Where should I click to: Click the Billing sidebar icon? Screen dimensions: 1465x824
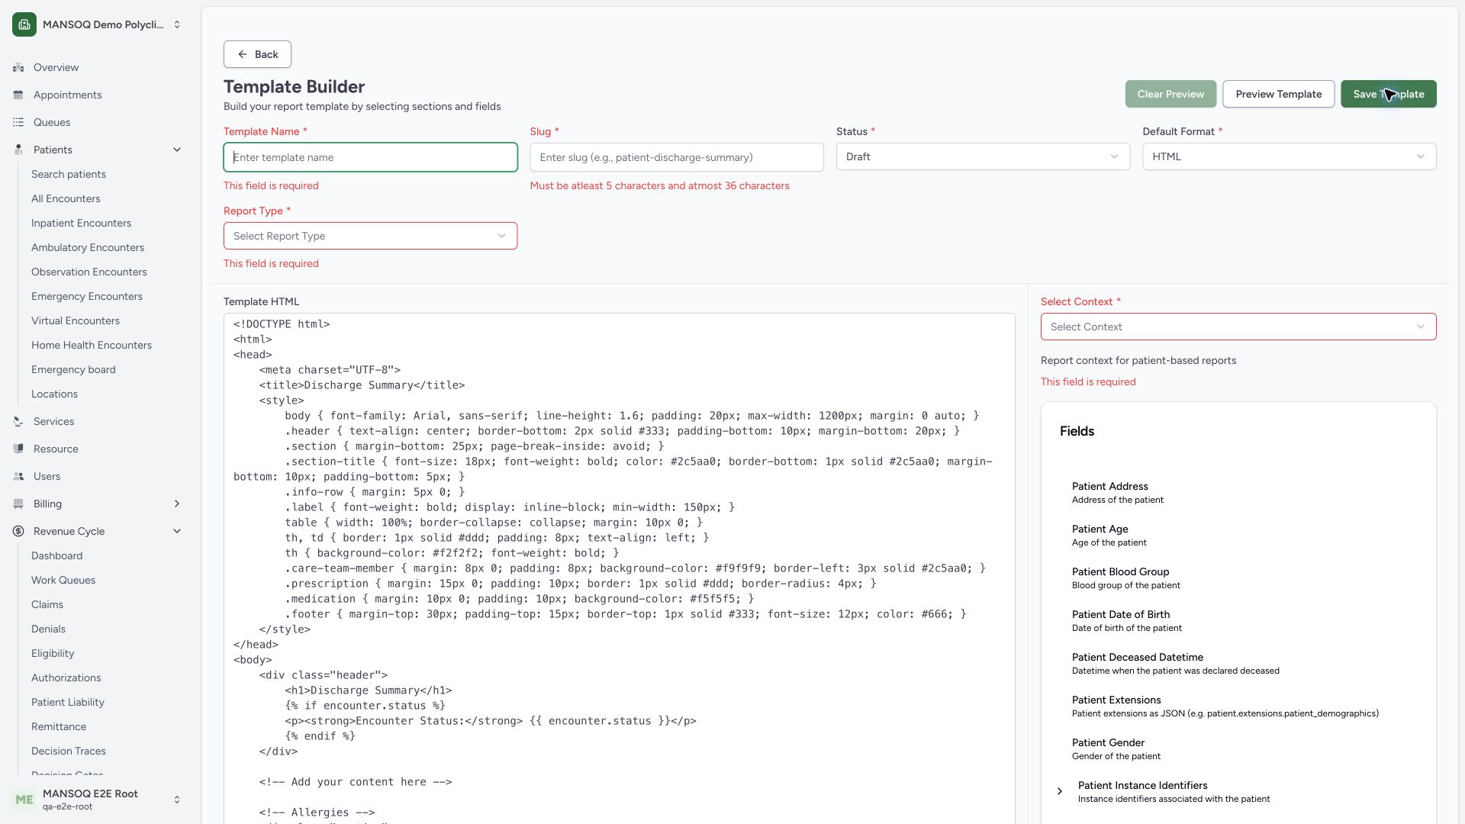point(18,504)
